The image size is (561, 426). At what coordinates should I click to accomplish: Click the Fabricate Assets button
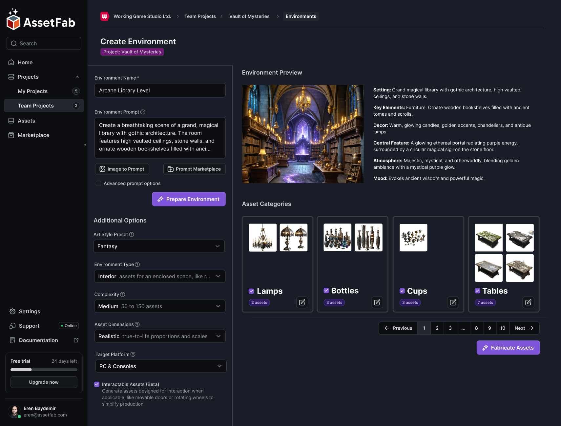(508, 347)
